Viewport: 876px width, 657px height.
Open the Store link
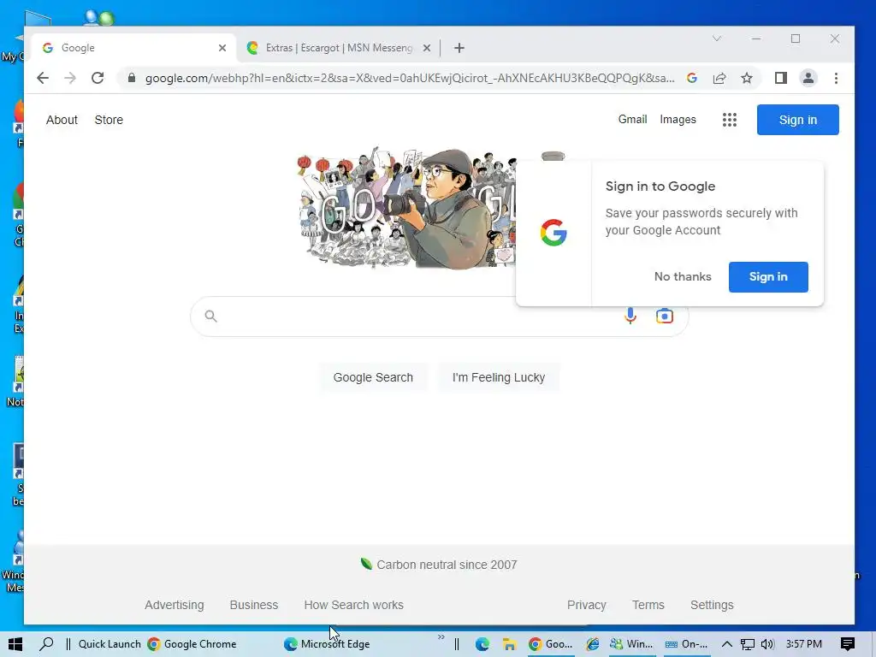pos(109,120)
